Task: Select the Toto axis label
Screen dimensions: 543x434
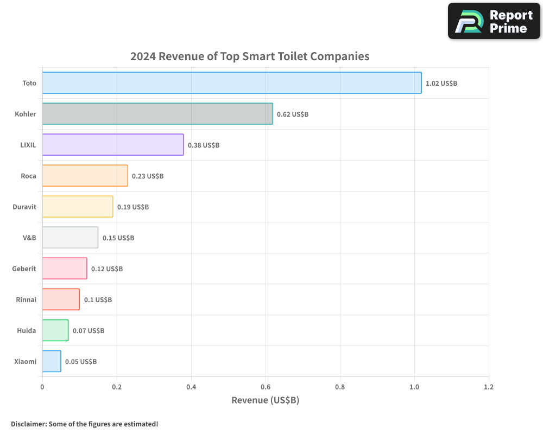Action: [x=29, y=83]
